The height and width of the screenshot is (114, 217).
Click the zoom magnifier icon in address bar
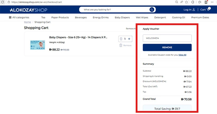tap(177, 2)
